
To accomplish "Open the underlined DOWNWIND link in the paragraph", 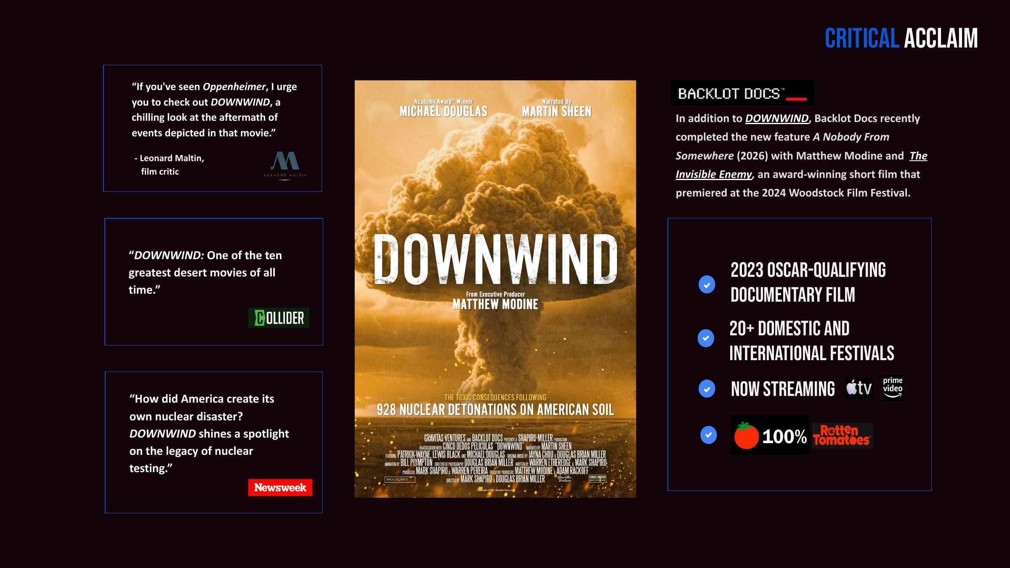I will pyautogui.click(x=777, y=118).
